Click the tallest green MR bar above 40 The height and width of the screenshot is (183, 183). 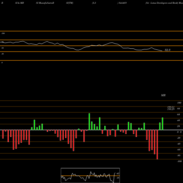pos(89,122)
